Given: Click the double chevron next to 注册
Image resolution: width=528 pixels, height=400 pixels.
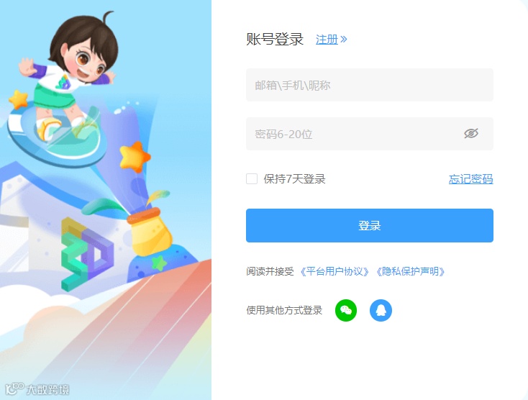Looking at the screenshot, I should click(343, 40).
